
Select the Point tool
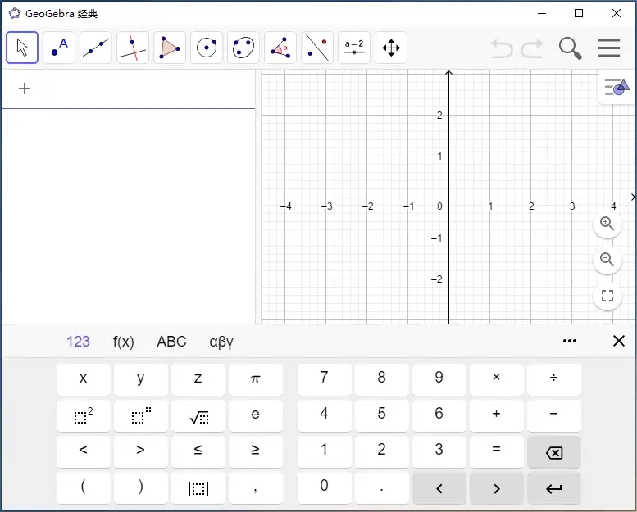(x=59, y=48)
